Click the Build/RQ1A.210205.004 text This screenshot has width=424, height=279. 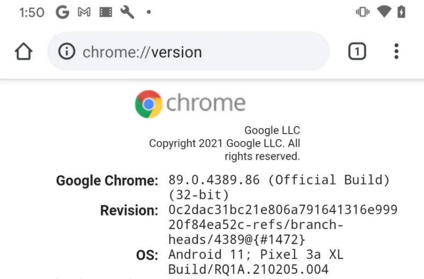tap(248, 269)
